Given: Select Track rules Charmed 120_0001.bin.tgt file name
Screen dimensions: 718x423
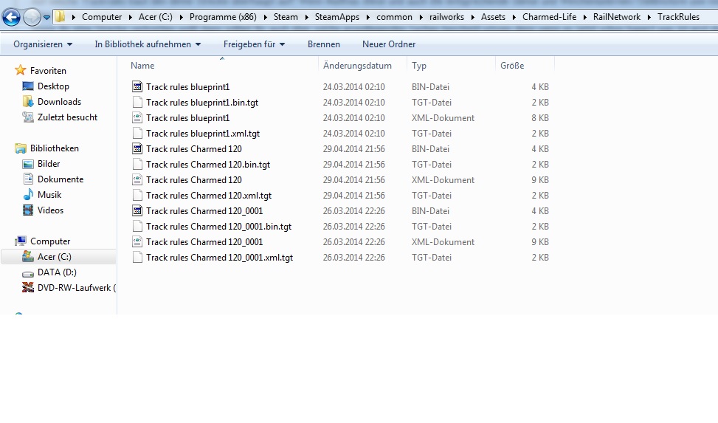Looking at the screenshot, I should 219,227.
